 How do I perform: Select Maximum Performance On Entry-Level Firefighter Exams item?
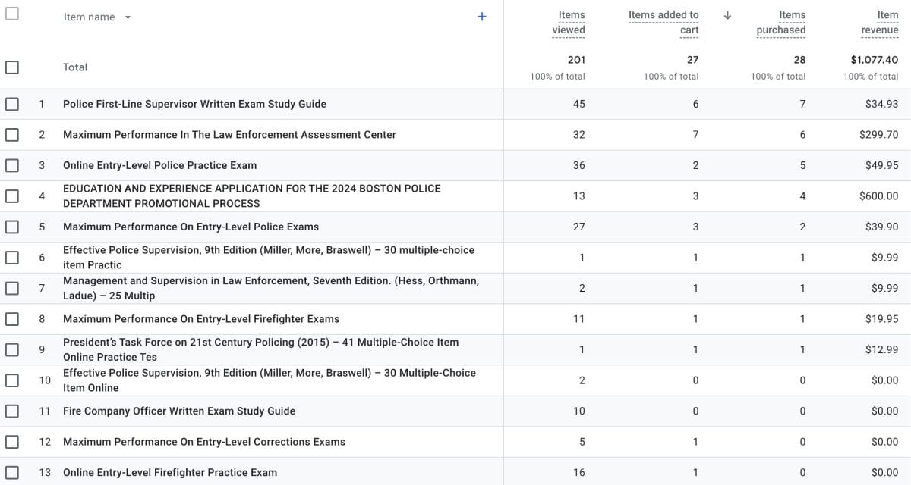(x=201, y=319)
